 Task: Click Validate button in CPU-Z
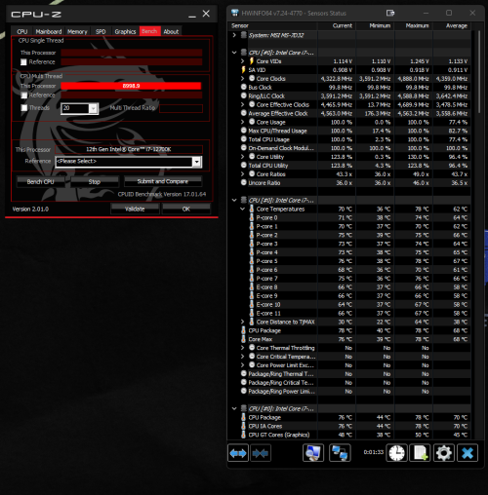135,209
